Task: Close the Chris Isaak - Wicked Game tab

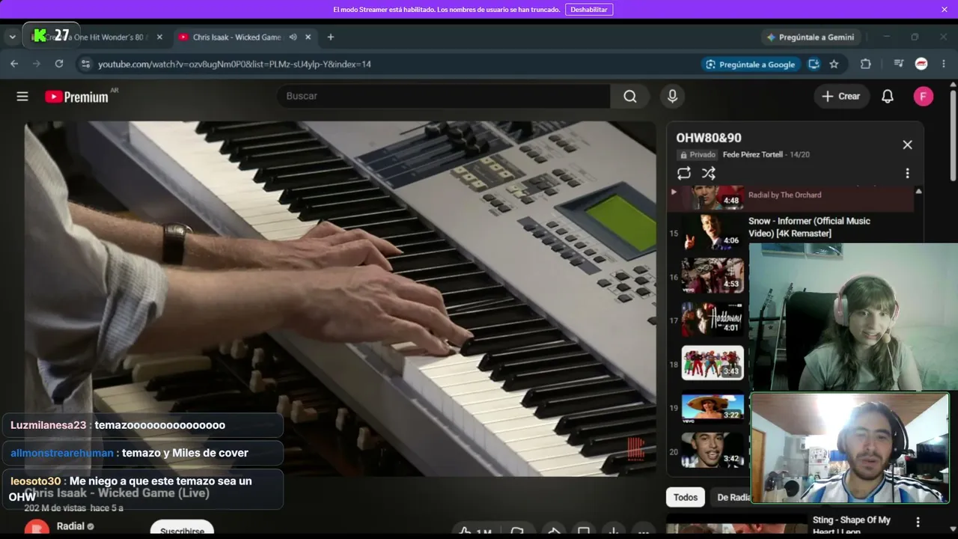Action: tap(309, 37)
